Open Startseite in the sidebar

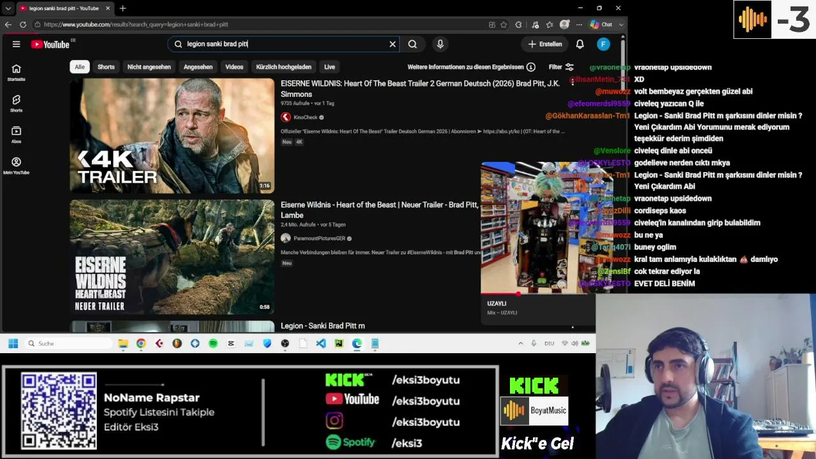(x=17, y=73)
